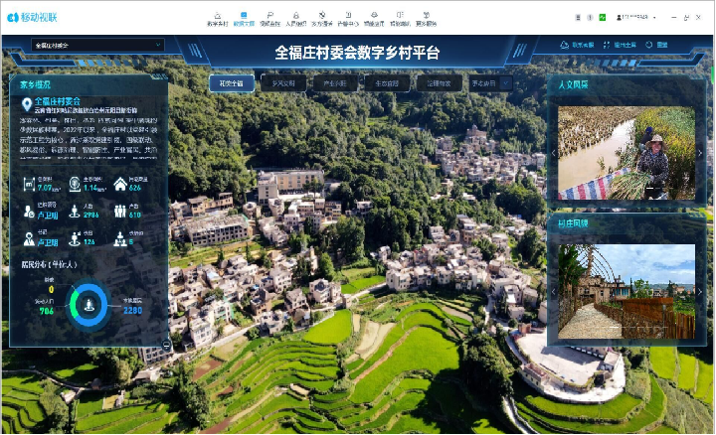Click the 2280 value in resident distribution
Image resolution: width=716 pixels, height=435 pixels.
[132, 311]
